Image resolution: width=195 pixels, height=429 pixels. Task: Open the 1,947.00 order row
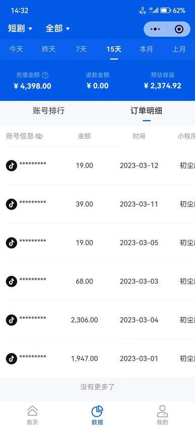(x=98, y=358)
